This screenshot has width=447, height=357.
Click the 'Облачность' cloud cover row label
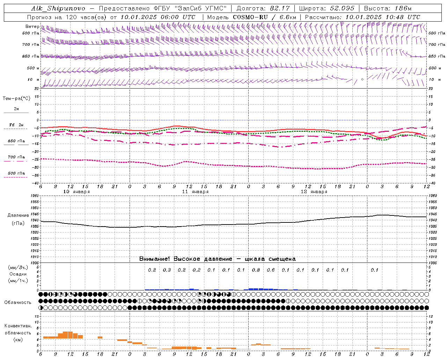[18, 303]
